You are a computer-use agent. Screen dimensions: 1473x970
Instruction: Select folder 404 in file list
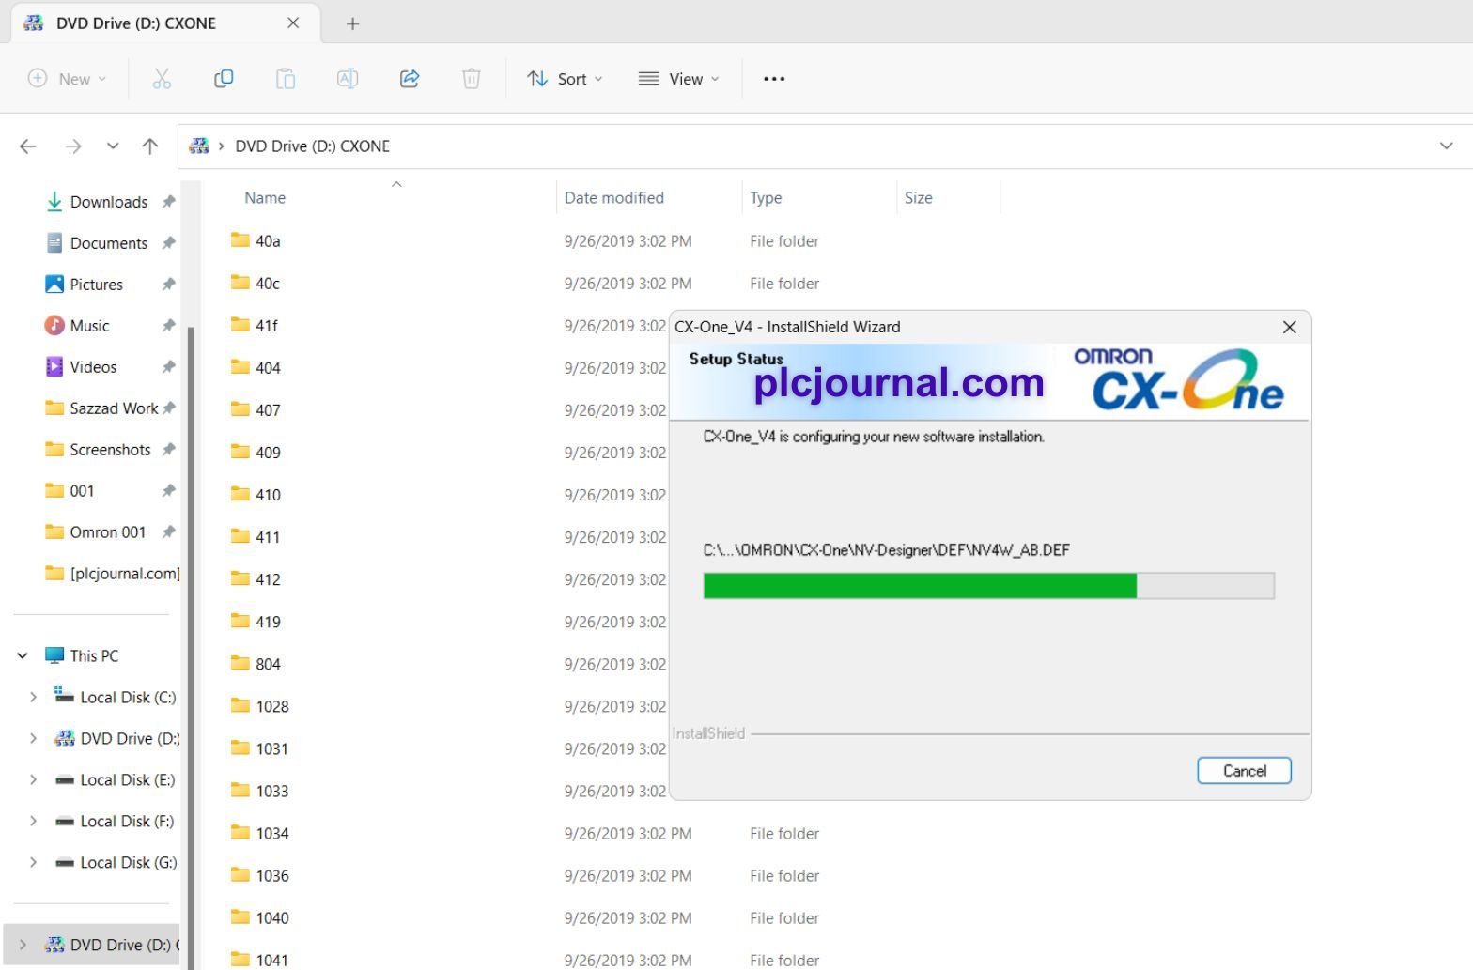(268, 368)
